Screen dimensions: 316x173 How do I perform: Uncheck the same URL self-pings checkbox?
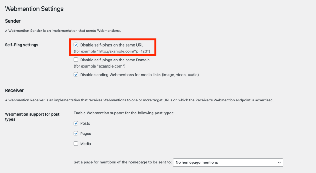pos(76,45)
